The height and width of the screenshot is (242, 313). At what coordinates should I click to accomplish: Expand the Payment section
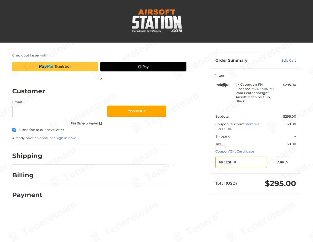pyautogui.click(x=27, y=195)
